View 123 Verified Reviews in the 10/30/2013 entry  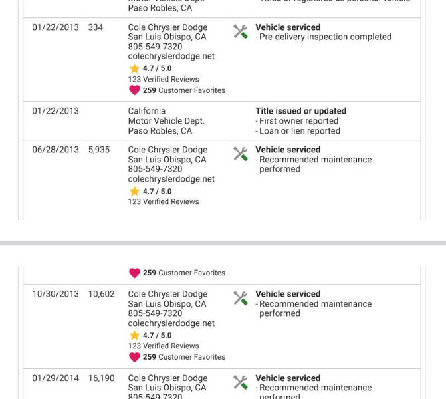(x=164, y=346)
